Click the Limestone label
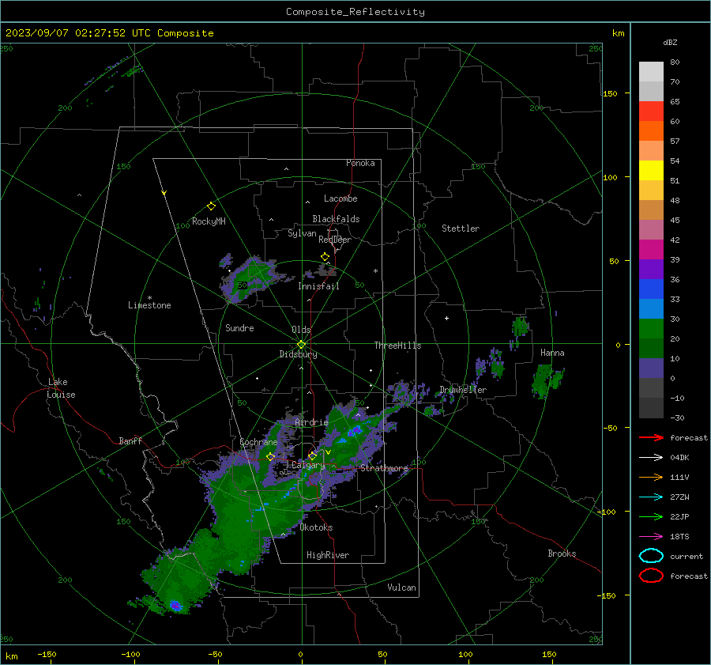 149,305
